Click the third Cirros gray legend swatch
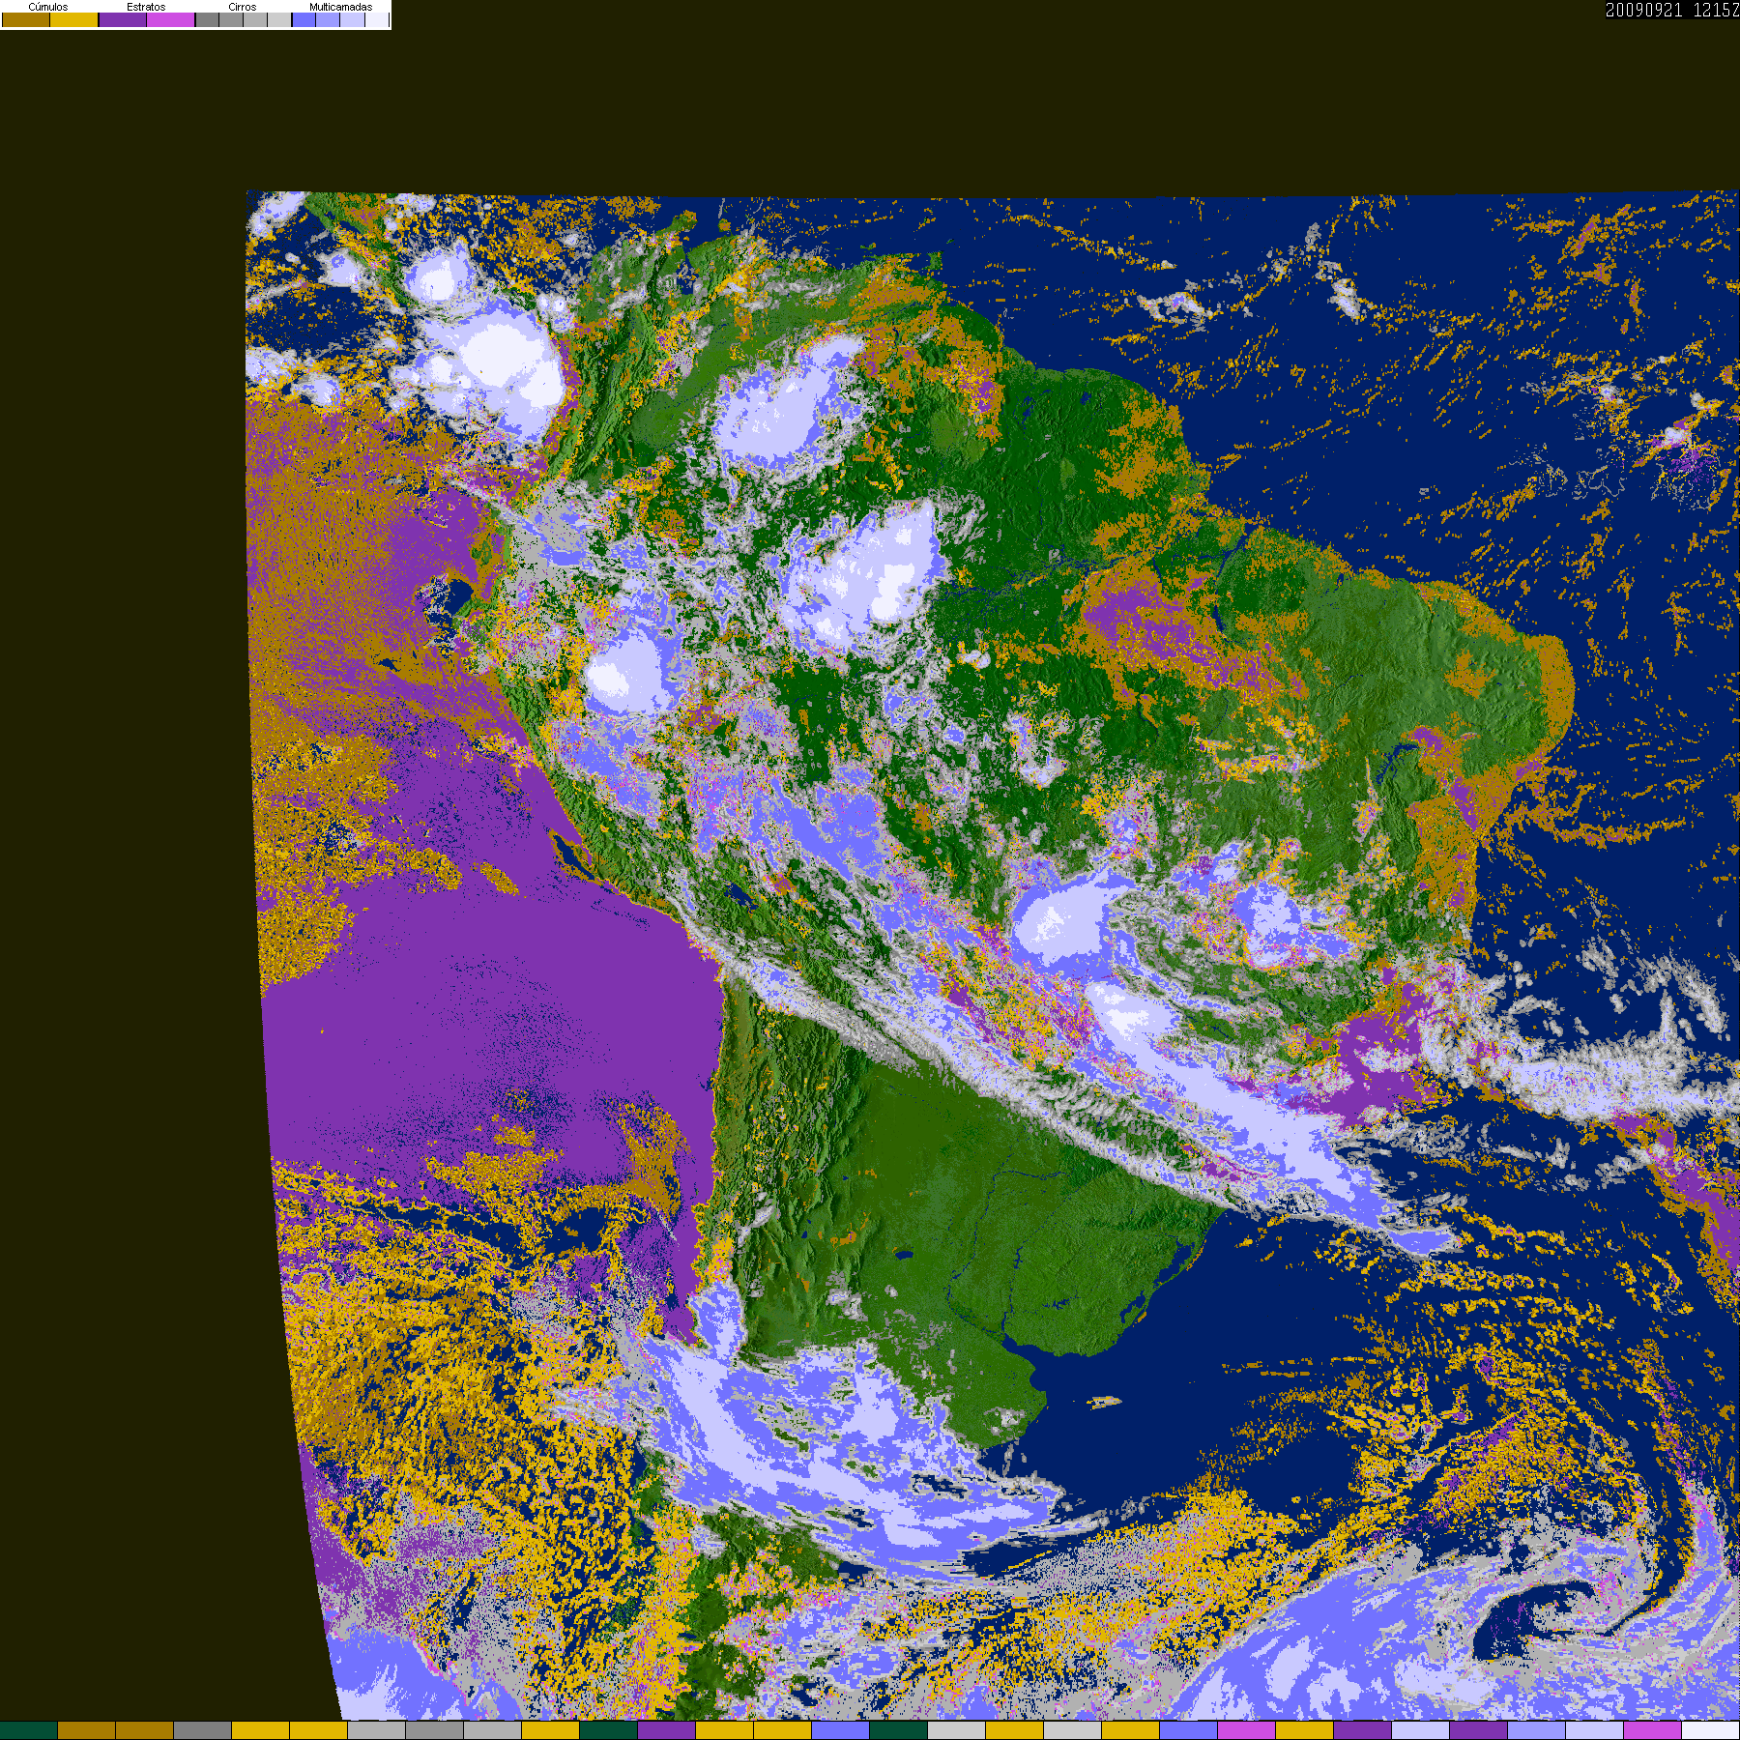The width and height of the screenshot is (1740, 1740). point(255,20)
